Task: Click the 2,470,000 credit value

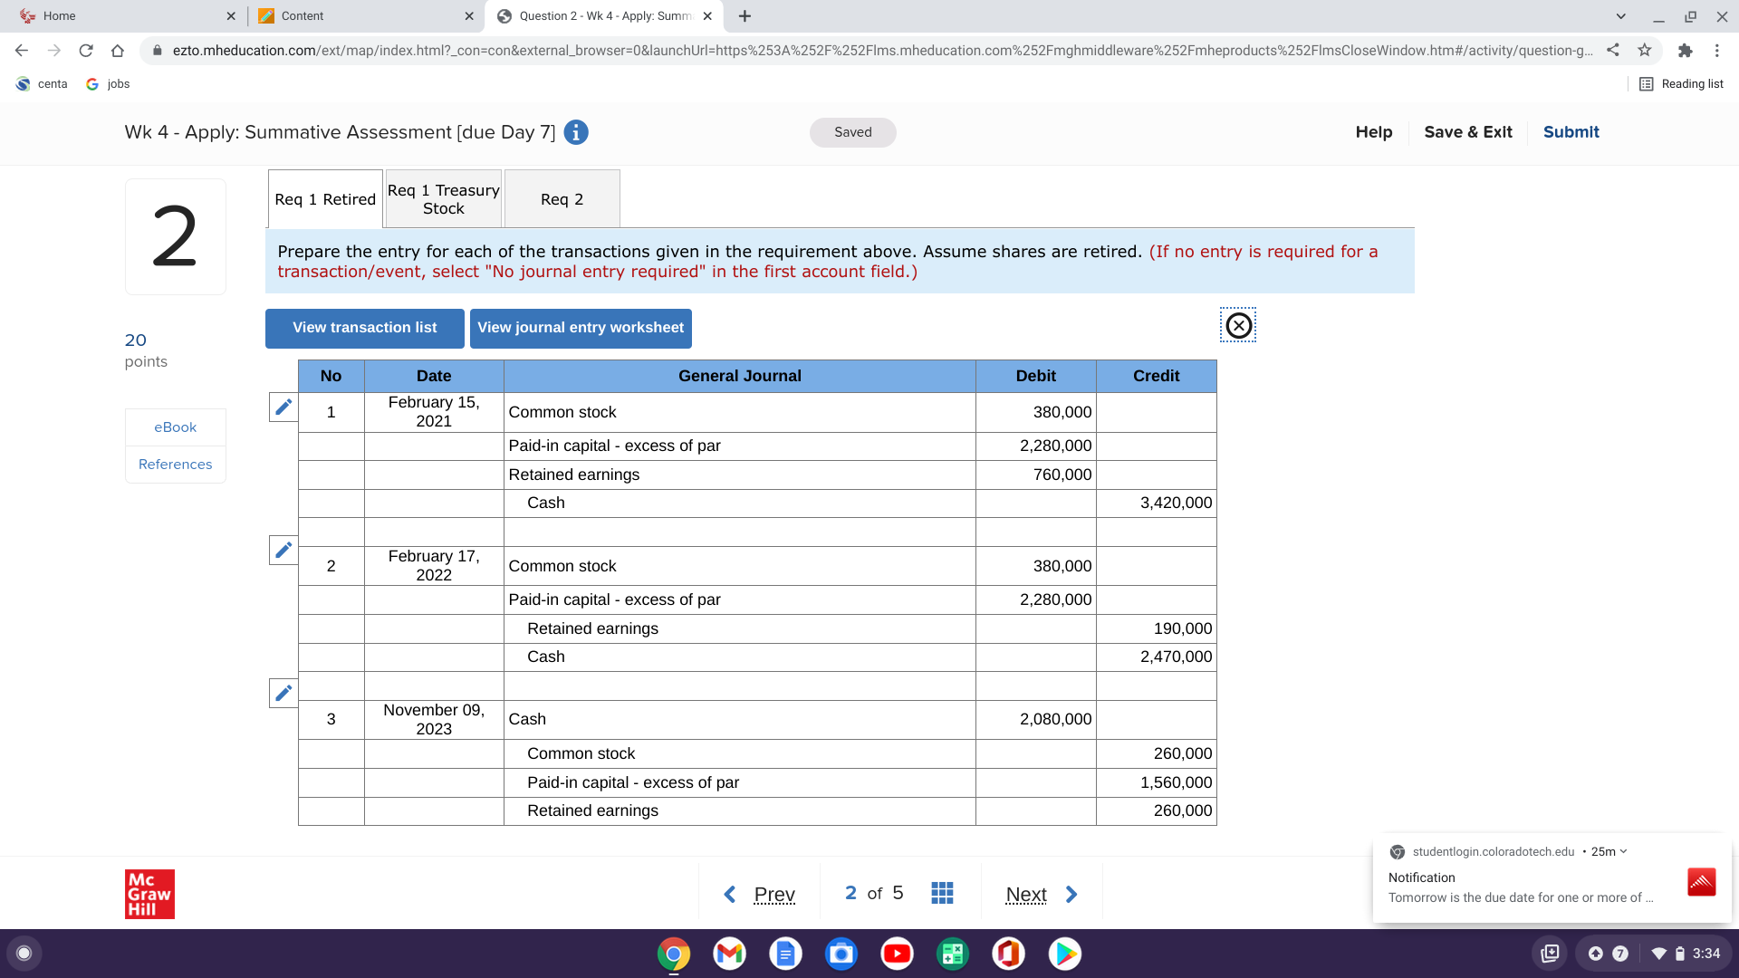Action: (1176, 657)
